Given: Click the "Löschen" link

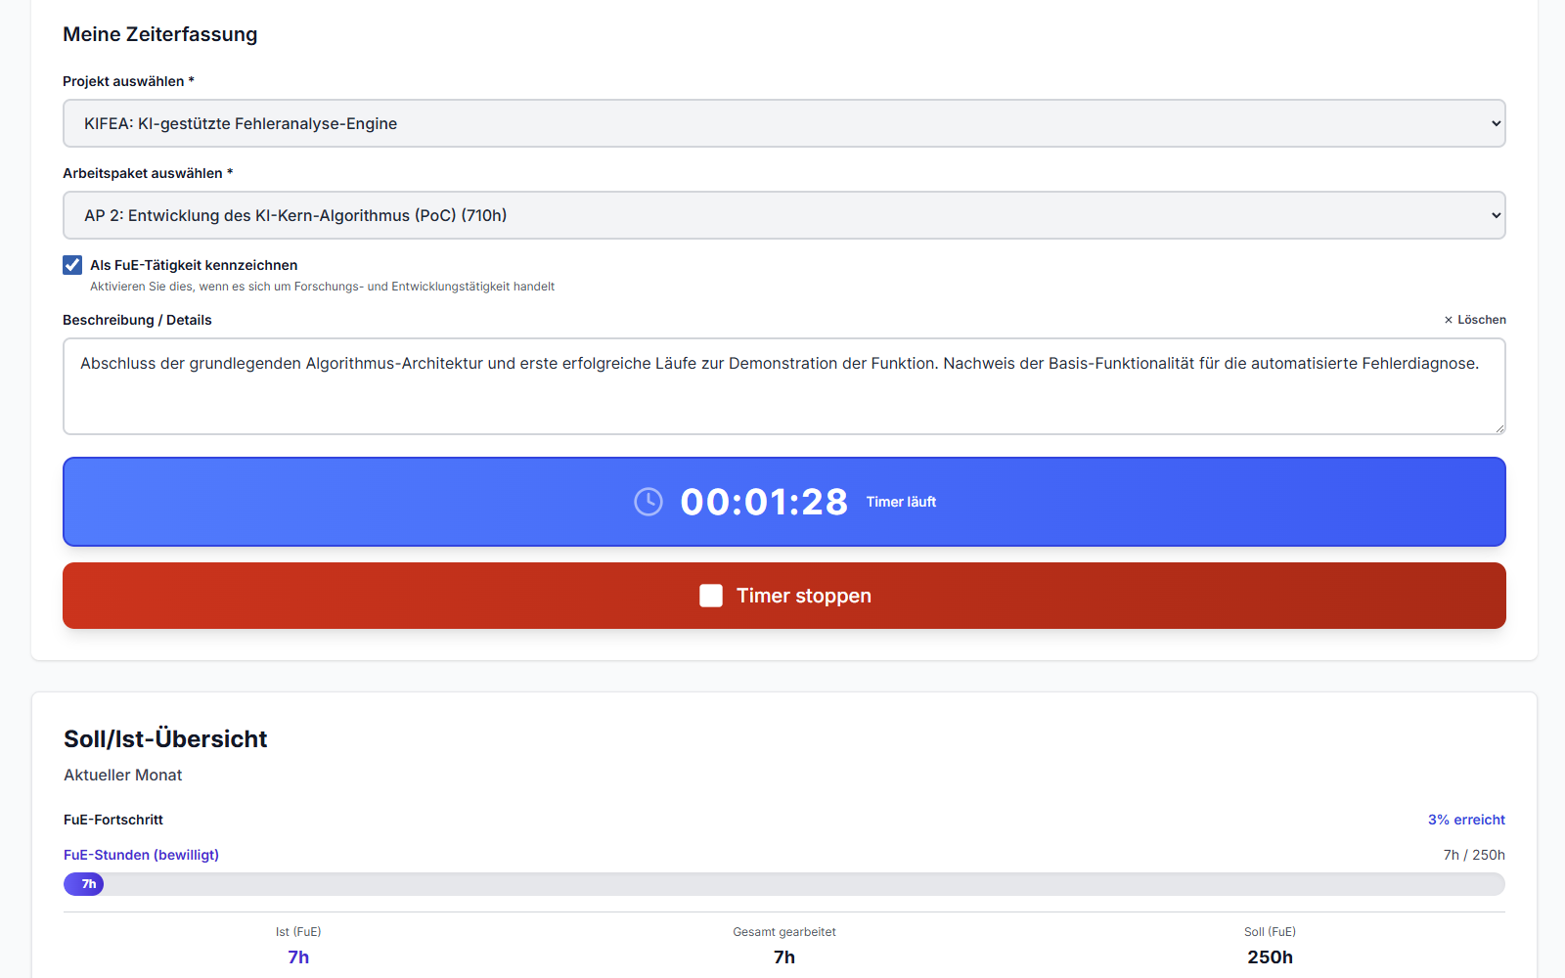Looking at the screenshot, I should (x=1483, y=320).
